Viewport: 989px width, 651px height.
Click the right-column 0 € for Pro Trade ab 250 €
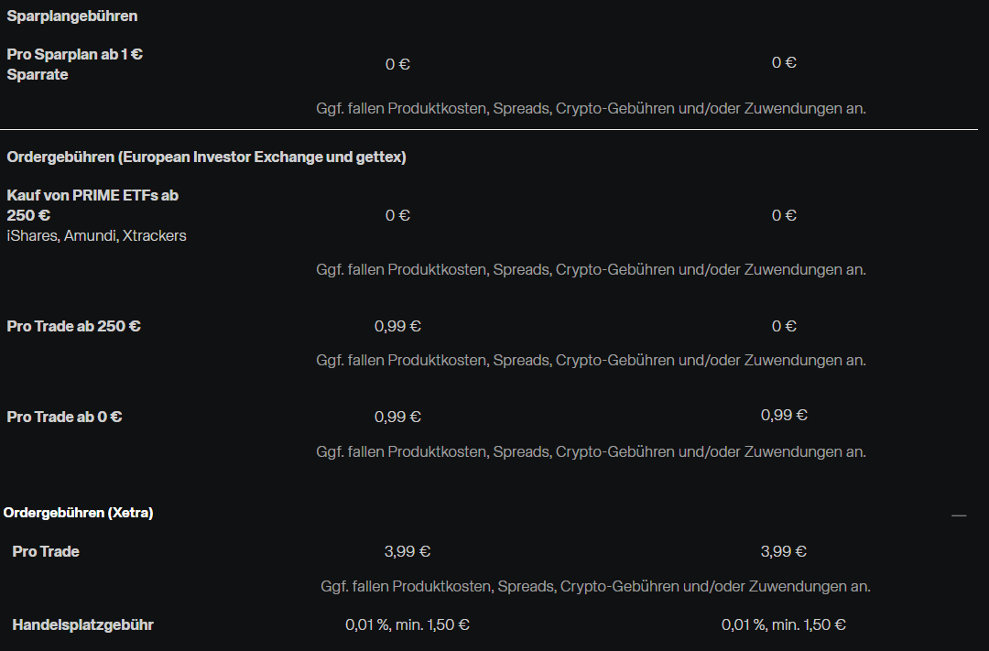(784, 326)
